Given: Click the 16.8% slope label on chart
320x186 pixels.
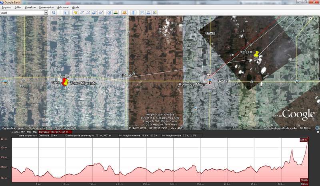Looking at the screenshot, I should click(304, 180).
